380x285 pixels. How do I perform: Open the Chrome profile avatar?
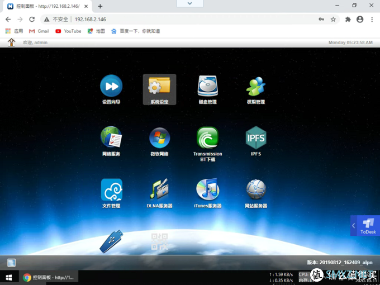pyautogui.click(x=360, y=20)
